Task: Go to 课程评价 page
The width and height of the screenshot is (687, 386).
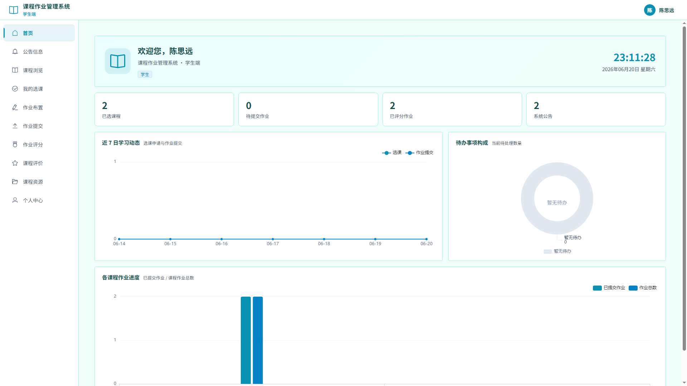Action: [39, 163]
